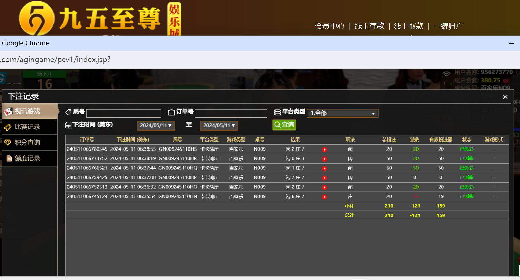The image size is (520, 280).
Task: Switch to the 比赛记录 tab
Action: click(x=30, y=127)
